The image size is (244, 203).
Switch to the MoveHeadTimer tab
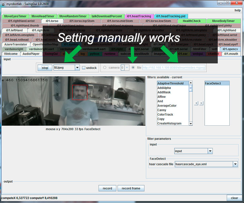[43, 16]
